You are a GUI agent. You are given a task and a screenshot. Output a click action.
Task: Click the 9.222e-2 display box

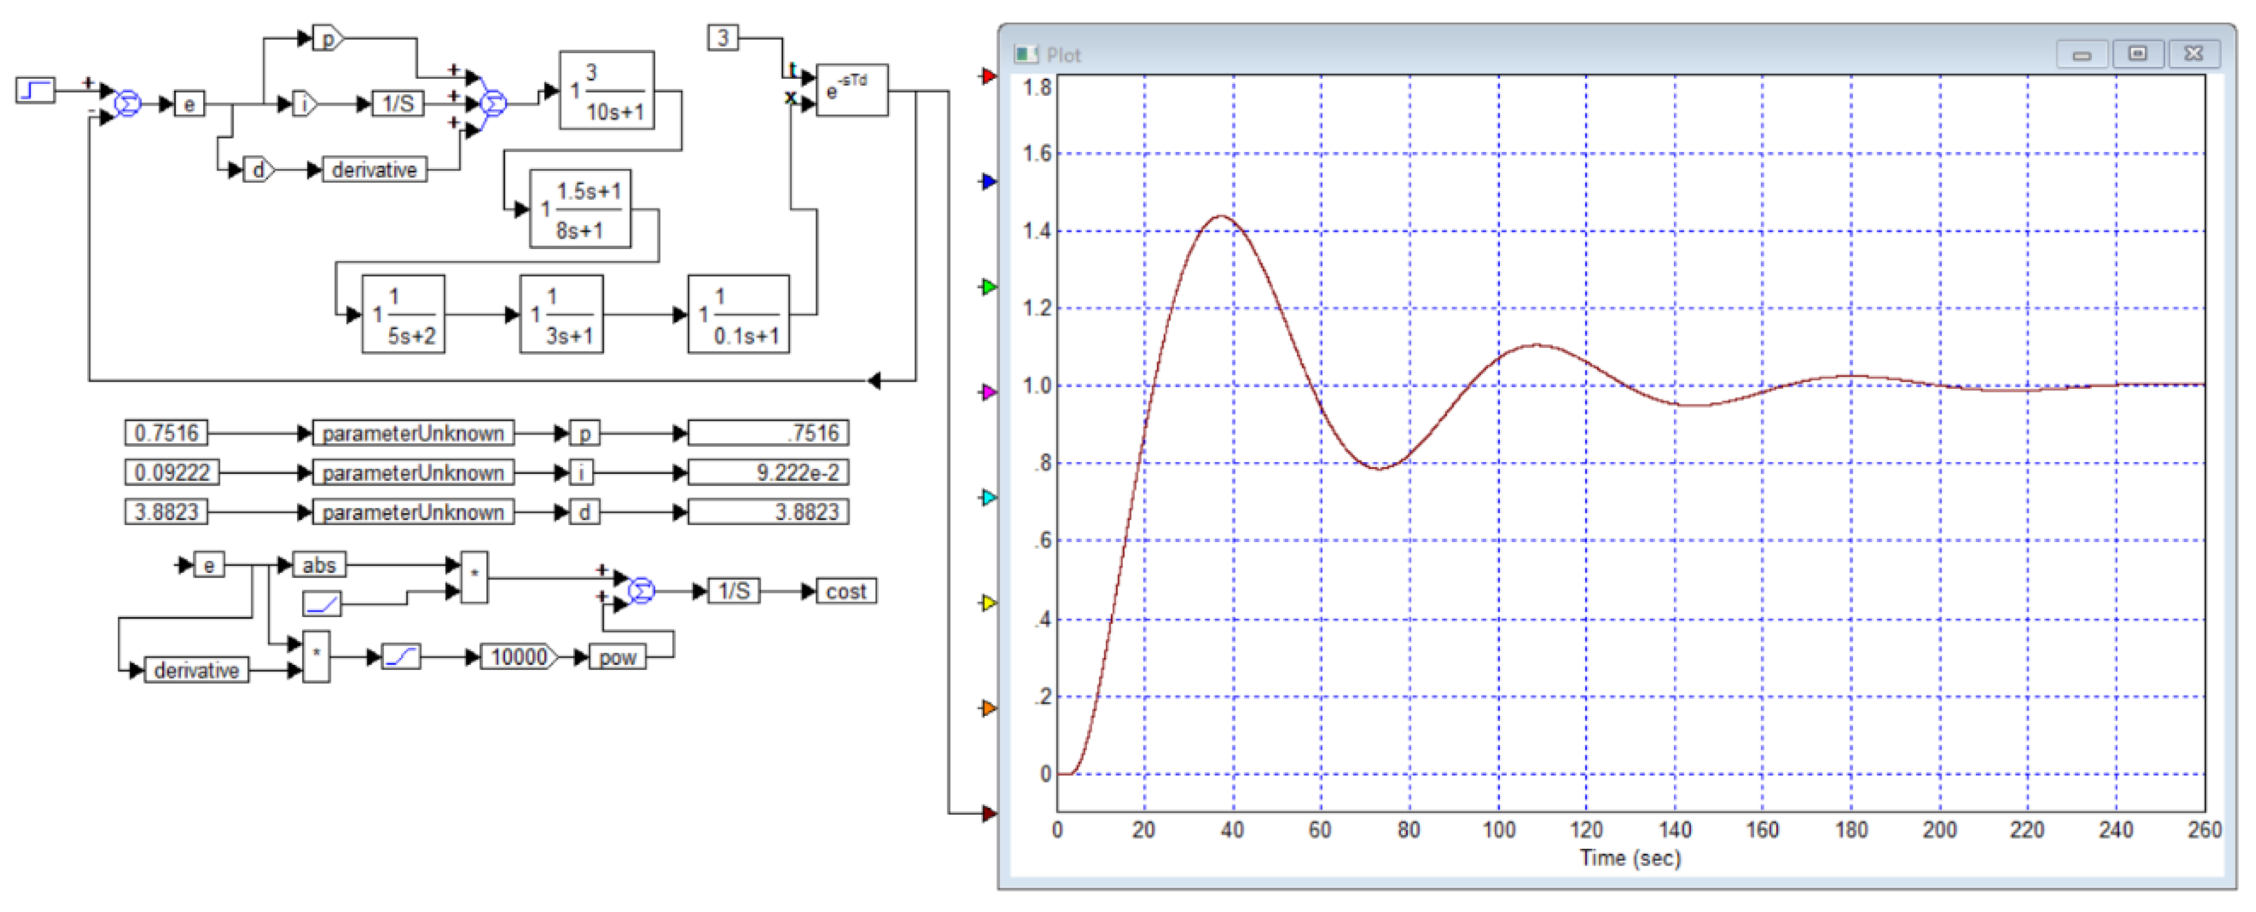768,473
